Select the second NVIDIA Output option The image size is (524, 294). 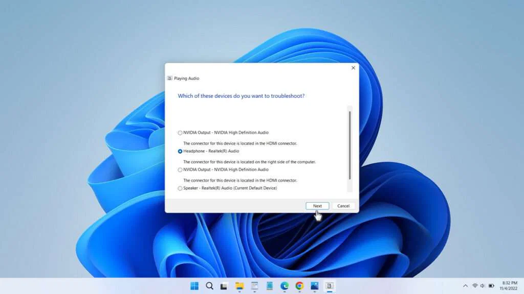[180, 169]
